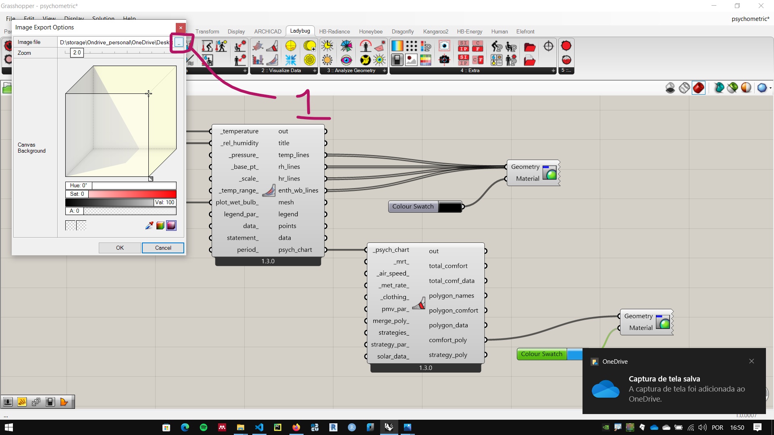Expand the psych_chart output parameter
Viewport: 774px width, 435px height.
pos(325,250)
